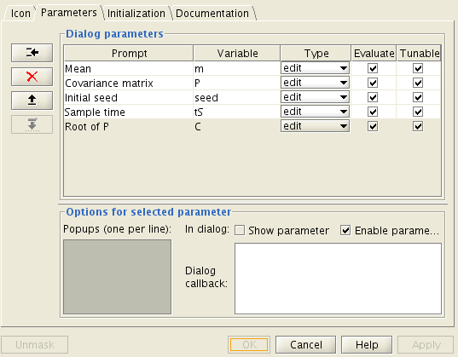This screenshot has height=357, width=458.
Task: Select the Mean prompt cell
Action: (x=129, y=69)
